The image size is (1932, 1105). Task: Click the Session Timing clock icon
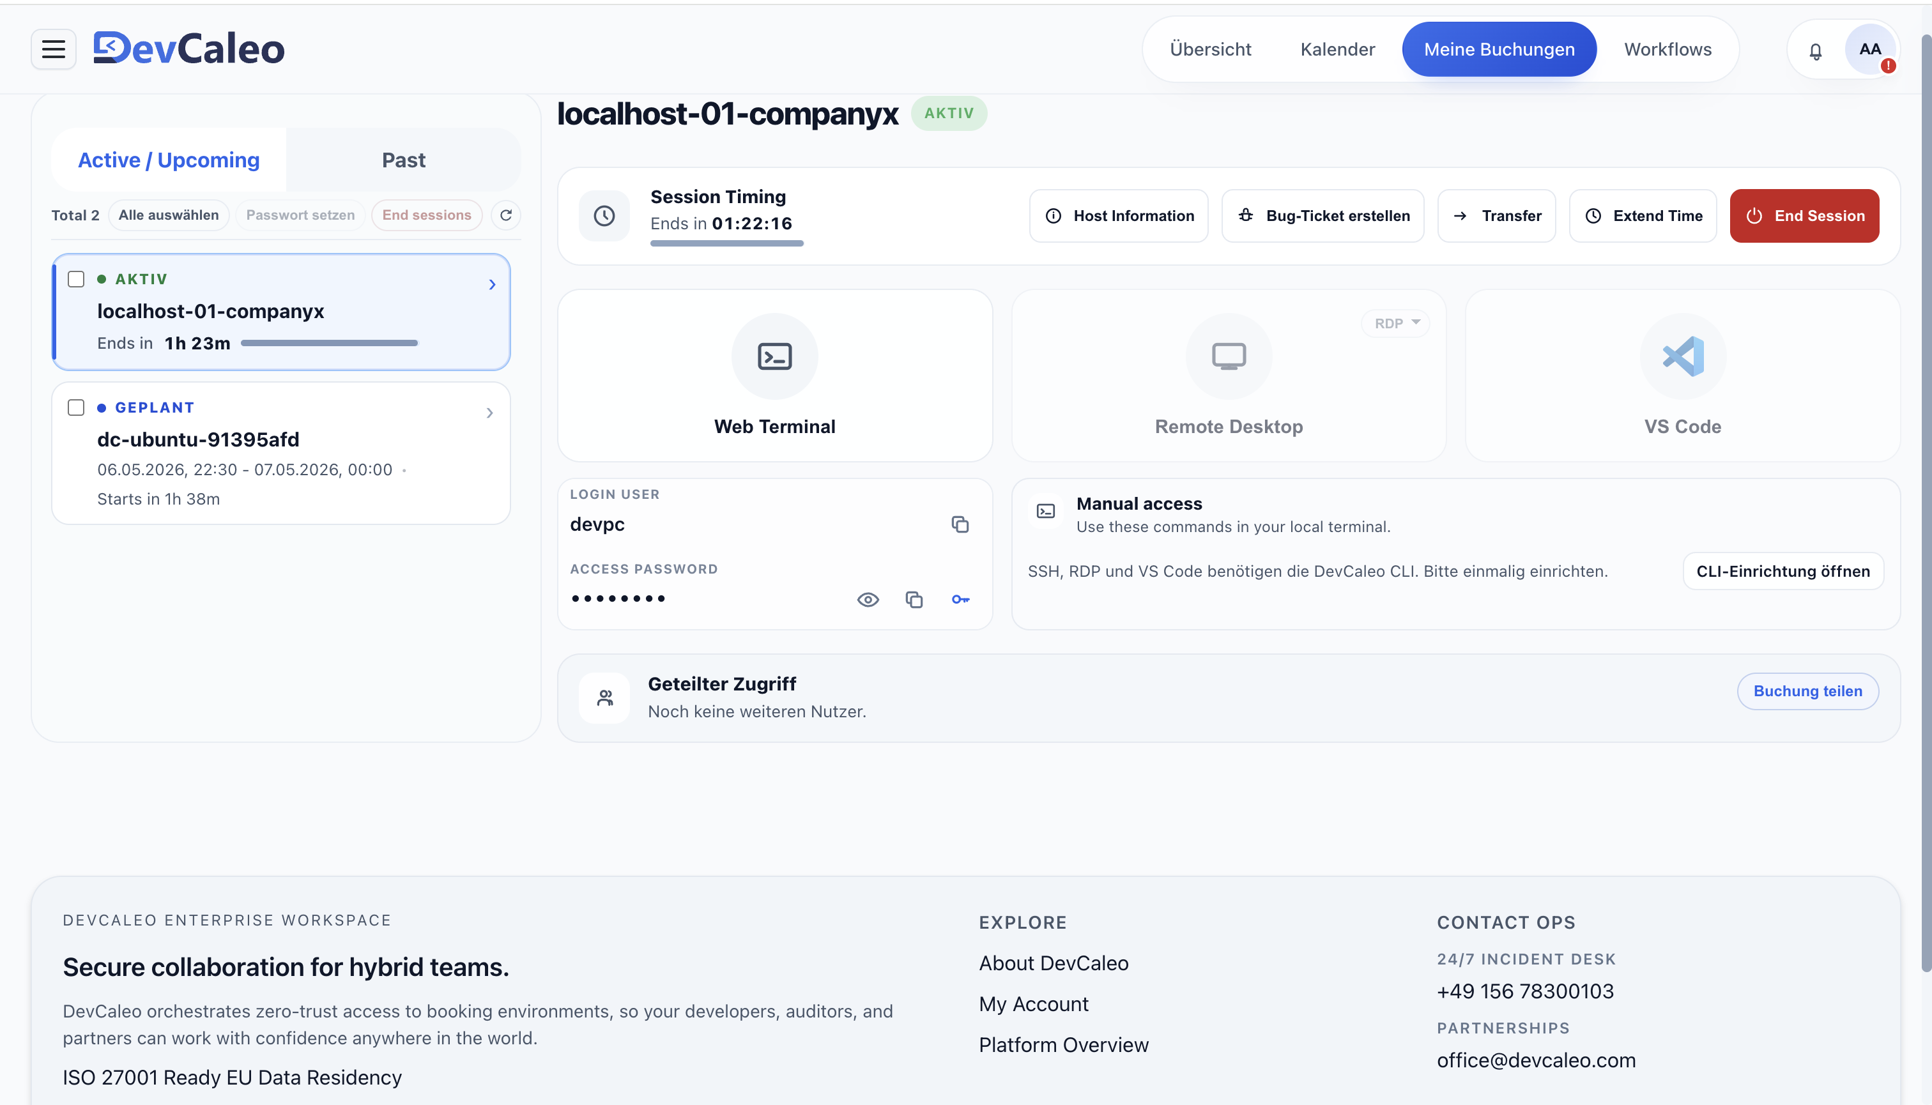pos(604,215)
